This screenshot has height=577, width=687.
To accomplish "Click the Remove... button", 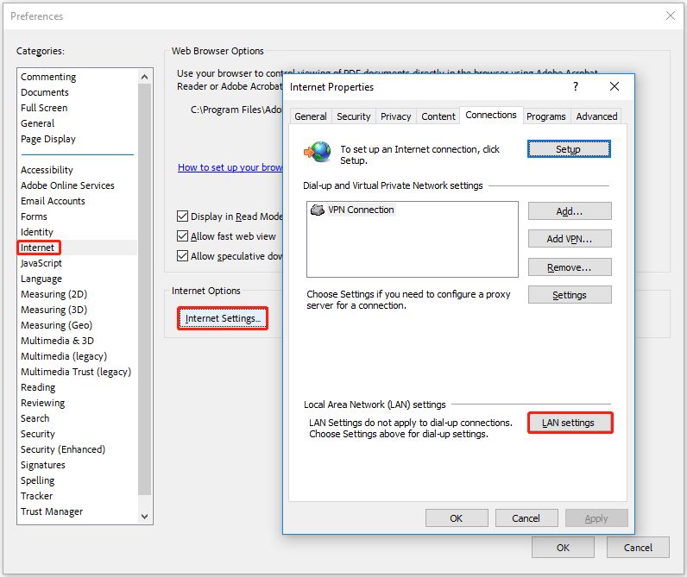I will click(x=570, y=267).
